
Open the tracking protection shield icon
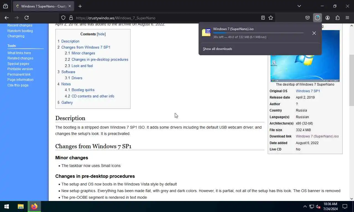click(63, 18)
